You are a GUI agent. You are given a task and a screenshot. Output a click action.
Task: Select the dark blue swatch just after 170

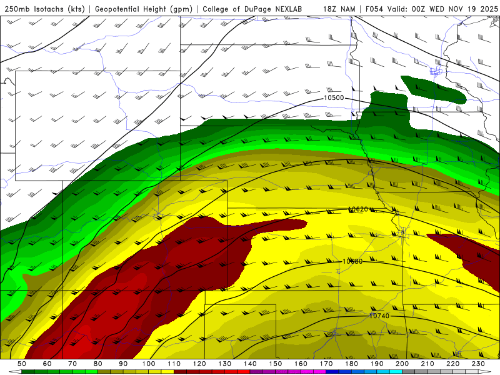[332, 371]
